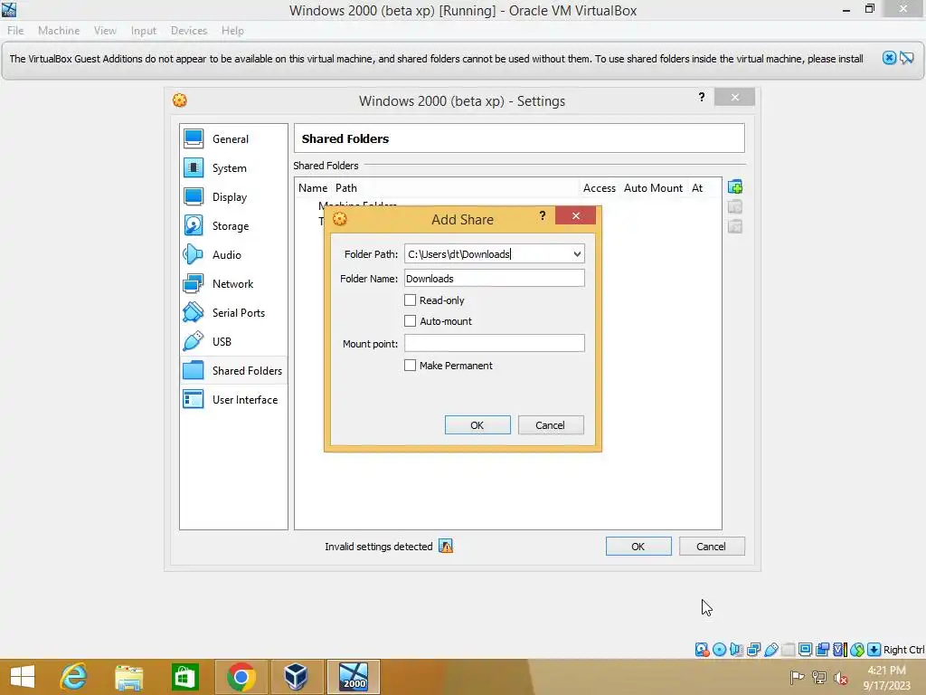Open File Explorer from the taskbar
926x695 pixels.
point(128,677)
